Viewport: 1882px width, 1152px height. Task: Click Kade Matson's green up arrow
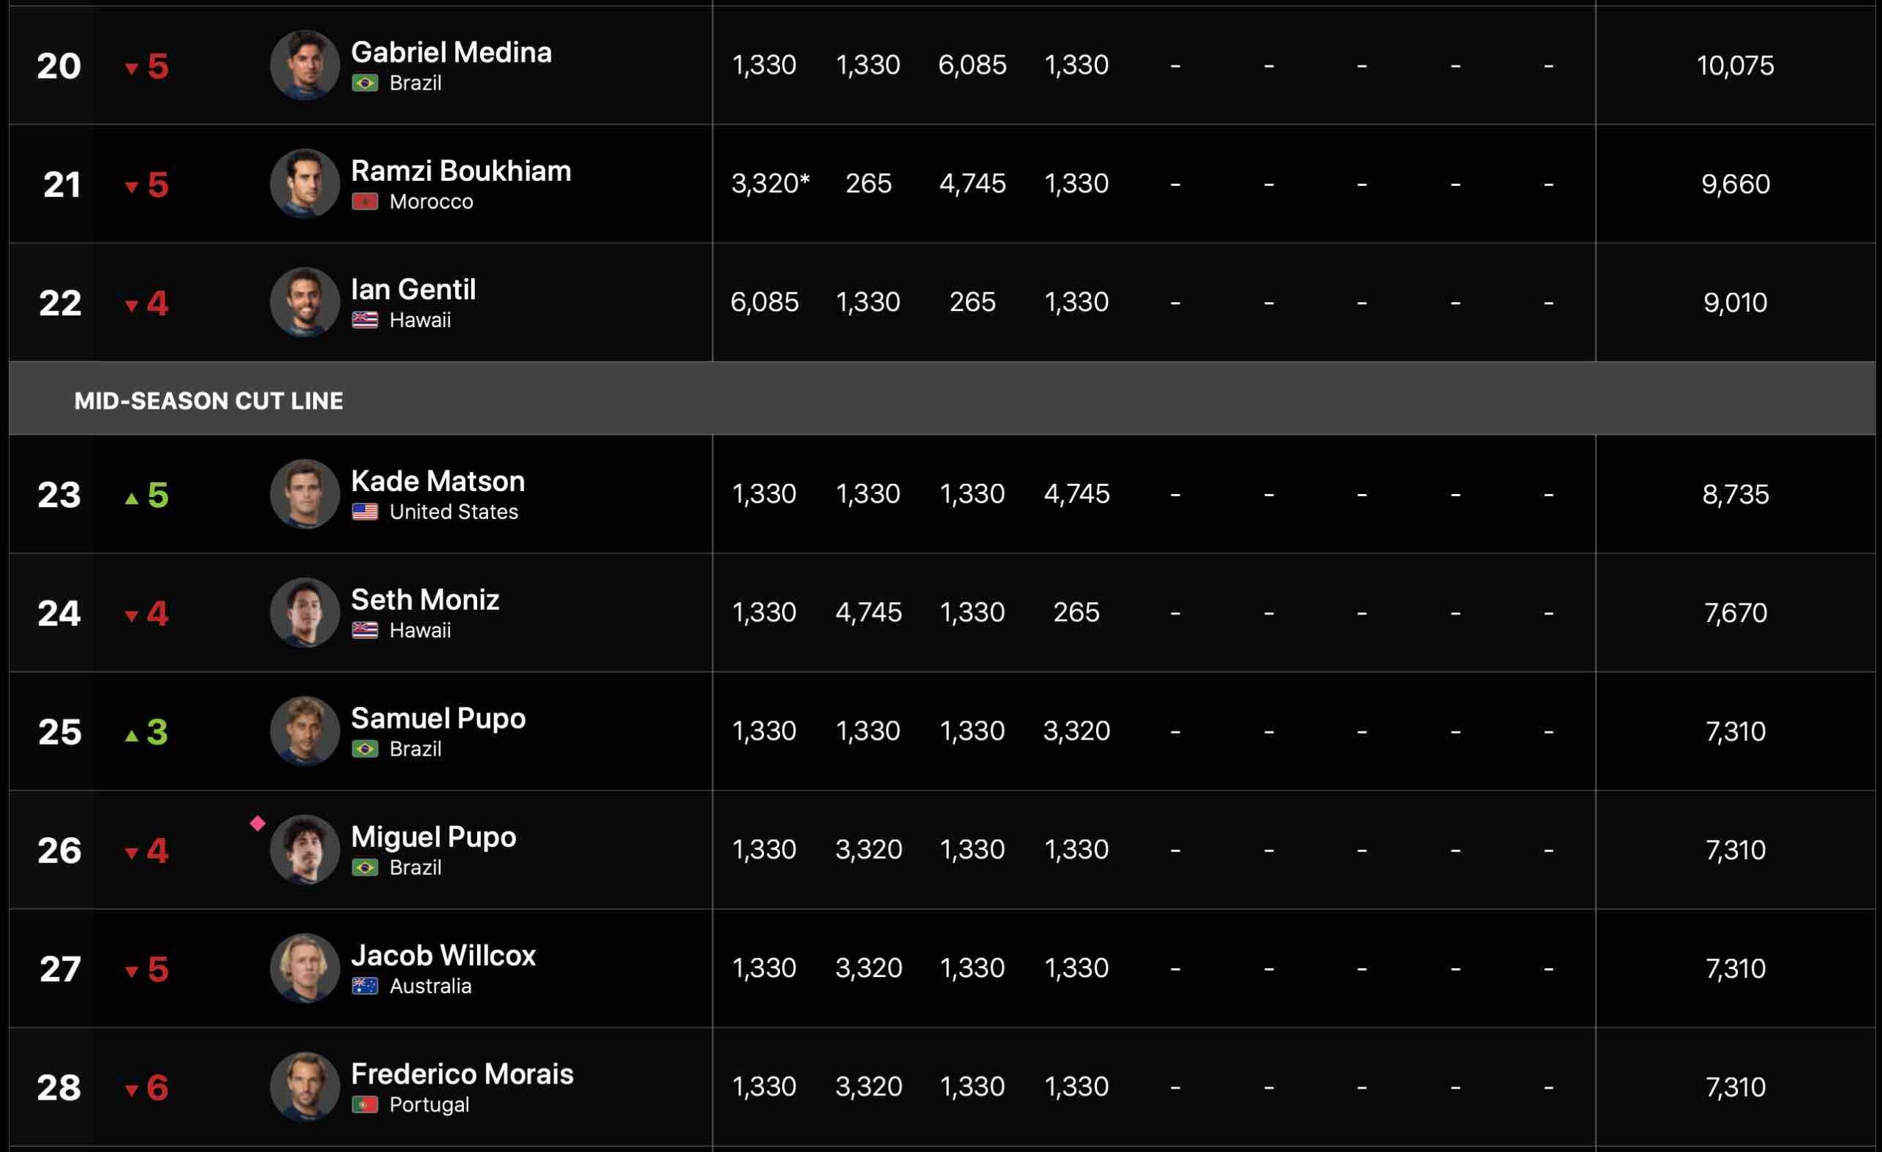click(x=132, y=499)
